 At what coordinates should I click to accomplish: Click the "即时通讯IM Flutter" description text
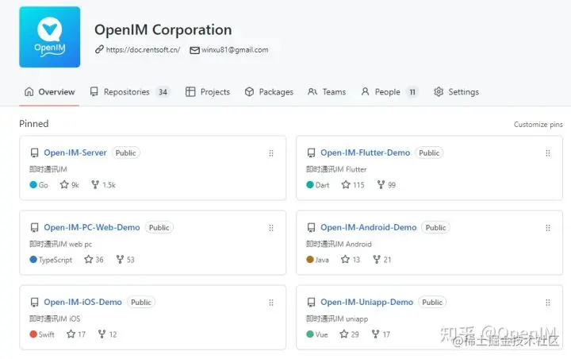336,169
